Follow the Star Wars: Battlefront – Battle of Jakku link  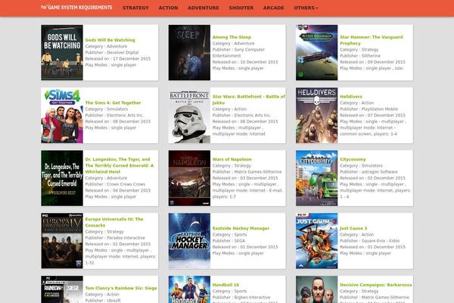[249, 99]
